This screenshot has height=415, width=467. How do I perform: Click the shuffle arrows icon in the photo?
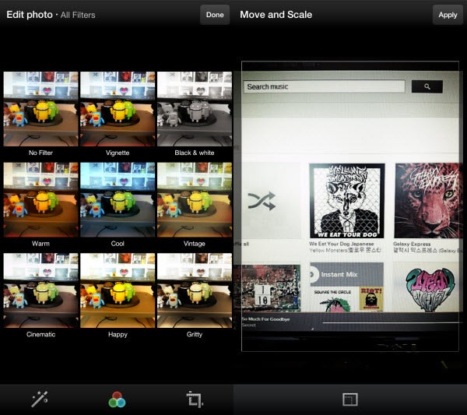click(262, 201)
